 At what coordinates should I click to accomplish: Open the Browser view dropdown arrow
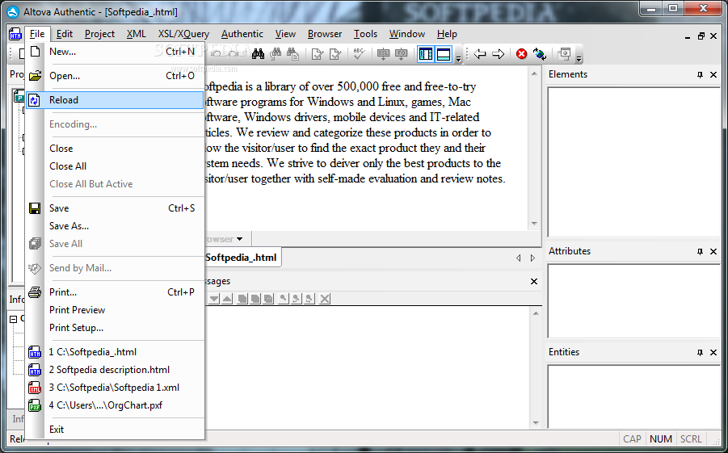tap(240, 240)
